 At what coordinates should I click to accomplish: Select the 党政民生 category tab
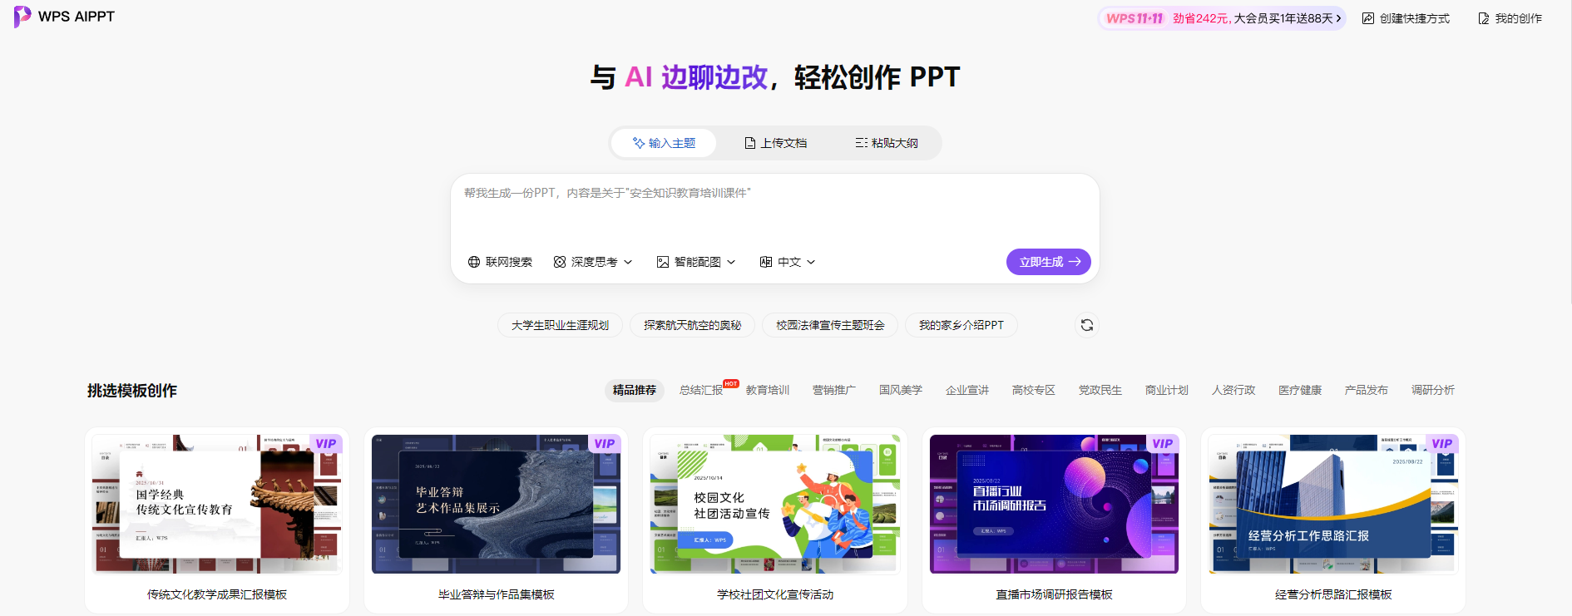(x=1100, y=390)
